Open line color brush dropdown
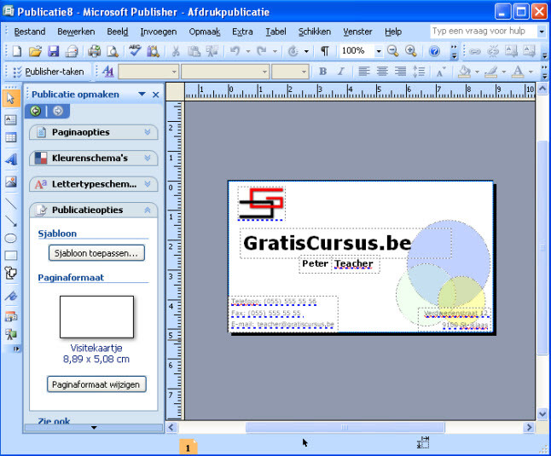The height and width of the screenshot is (456, 551). 504,72
